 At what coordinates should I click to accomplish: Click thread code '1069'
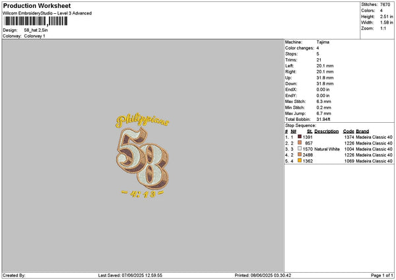click(349, 161)
